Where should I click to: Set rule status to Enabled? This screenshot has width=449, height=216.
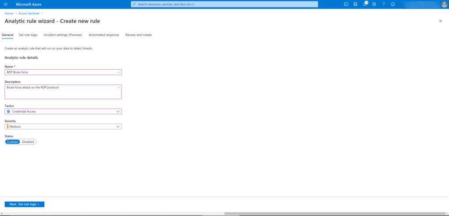13,142
